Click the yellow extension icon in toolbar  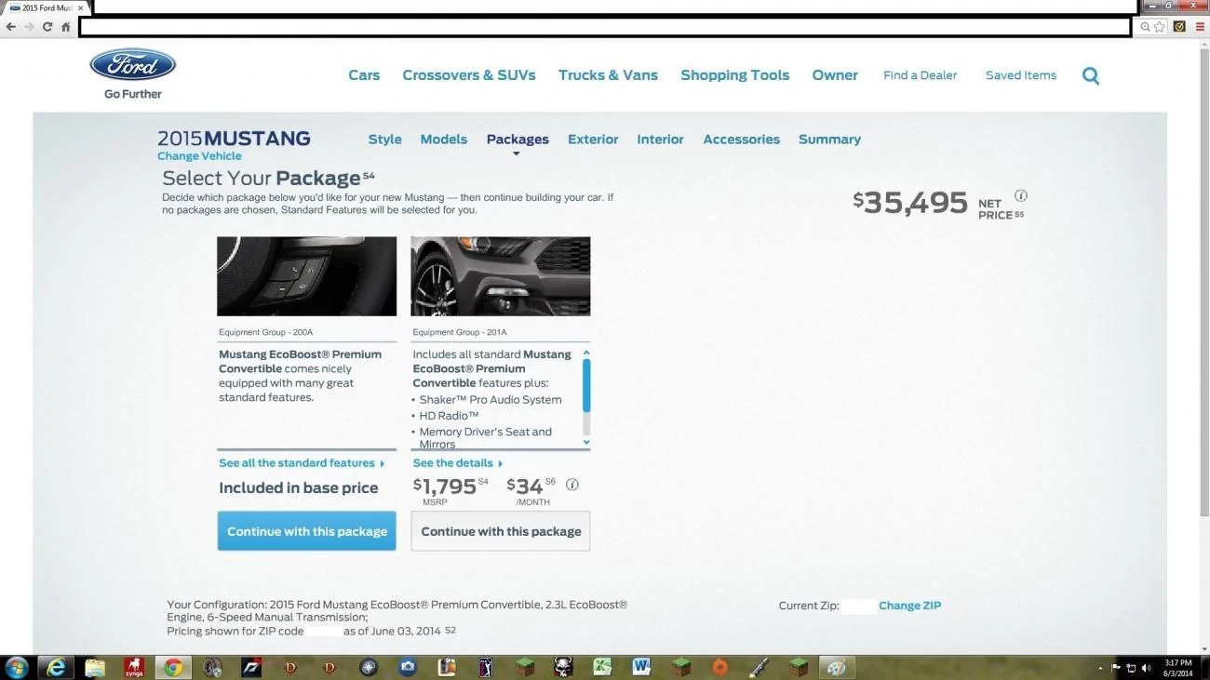click(x=1179, y=27)
